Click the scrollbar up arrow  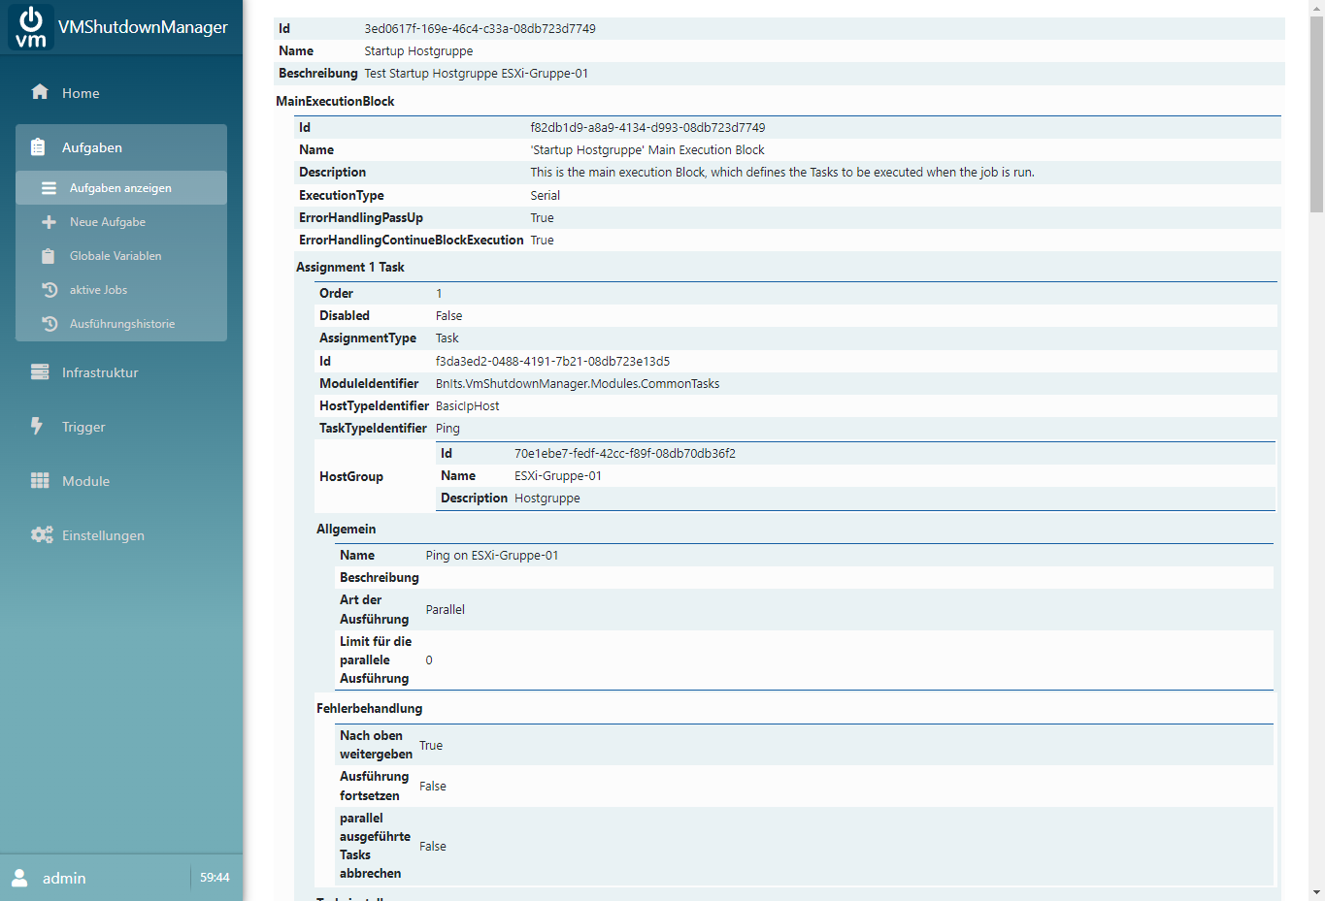click(1316, 8)
